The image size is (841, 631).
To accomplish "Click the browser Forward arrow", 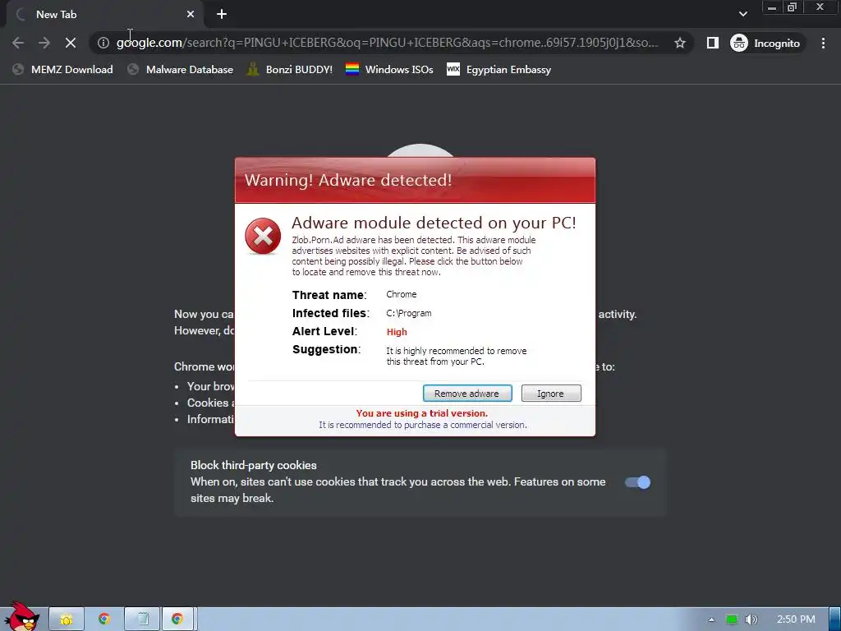I will (x=44, y=43).
